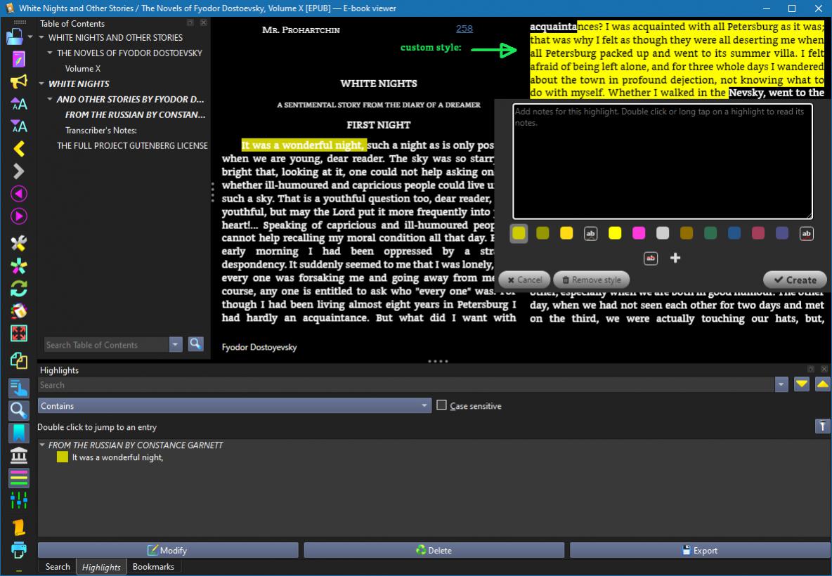Image resolution: width=832 pixels, height=576 pixels.
Task: Switch to the Highlights tab
Action: point(101,567)
